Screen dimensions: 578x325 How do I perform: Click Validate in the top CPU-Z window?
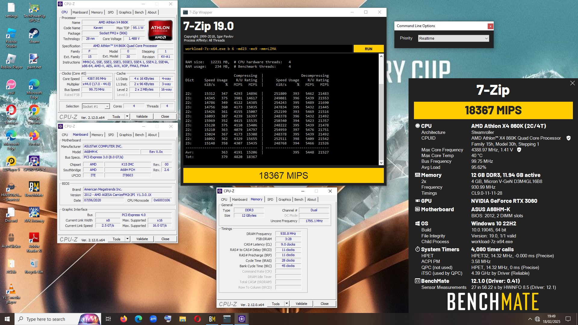coord(142,116)
